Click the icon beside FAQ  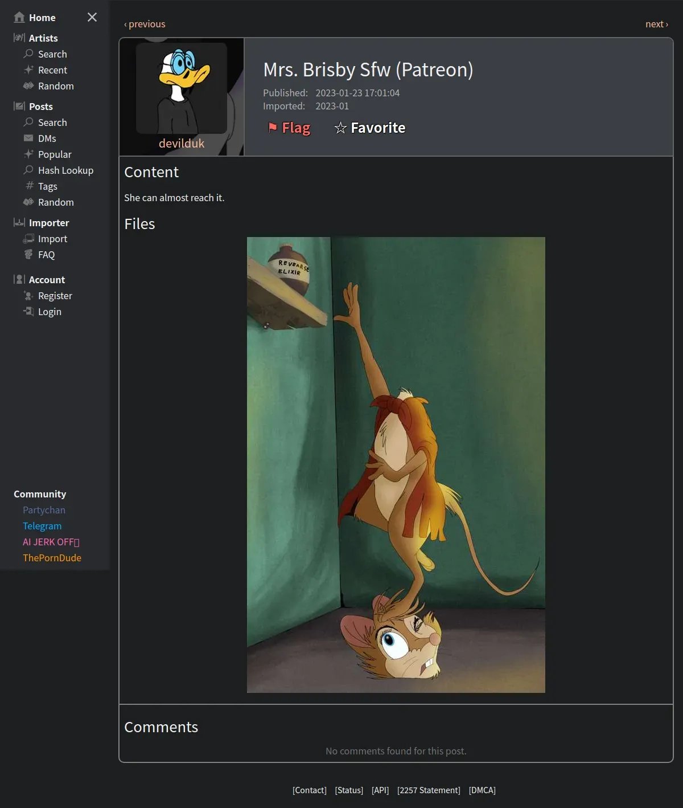click(28, 254)
